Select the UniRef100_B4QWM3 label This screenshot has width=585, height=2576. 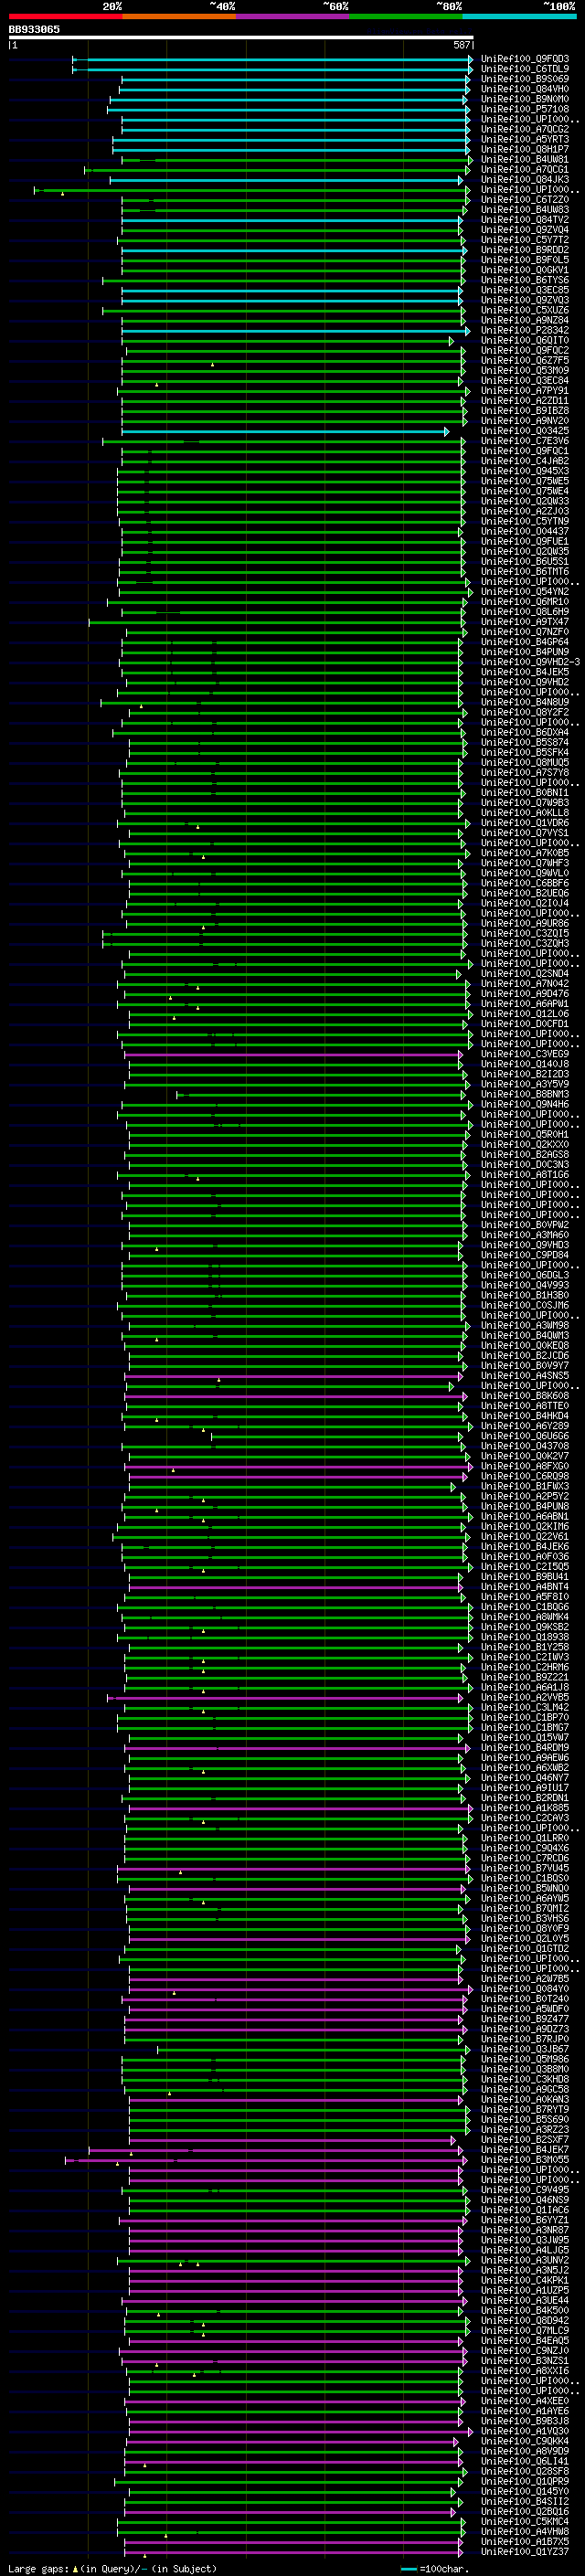pyautogui.click(x=525, y=1335)
